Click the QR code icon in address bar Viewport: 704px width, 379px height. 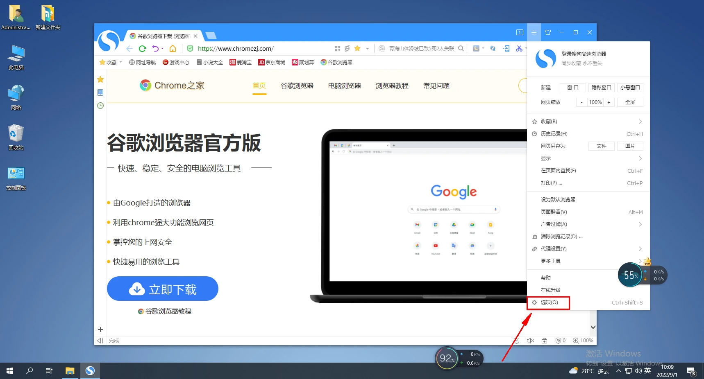[x=337, y=48]
